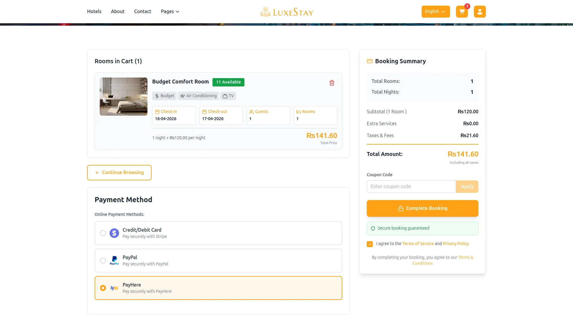Select the PayPal radio button
The image size is (573, 322).
point(103,261)
